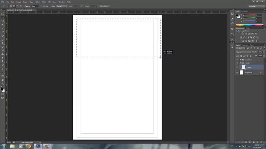Viewport: 266px width, 149px height.
Task: Click Create new group folder icon
Action: pos(254,142)
